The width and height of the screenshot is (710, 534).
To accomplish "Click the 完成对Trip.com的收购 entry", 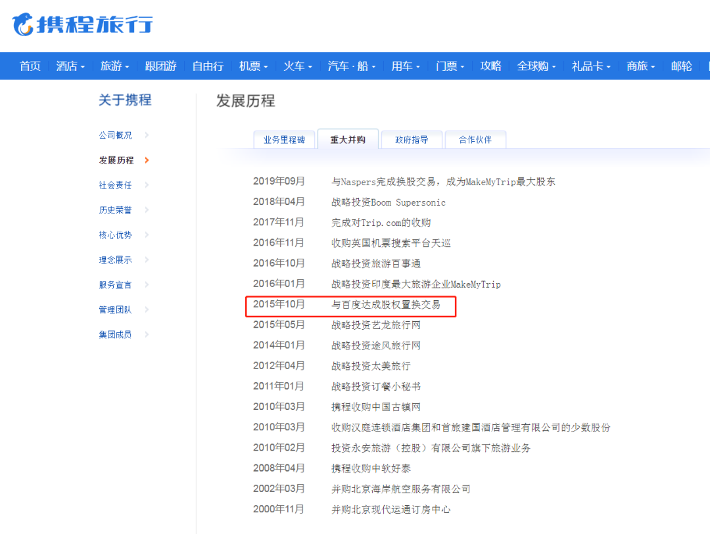I will click(381, 223).
